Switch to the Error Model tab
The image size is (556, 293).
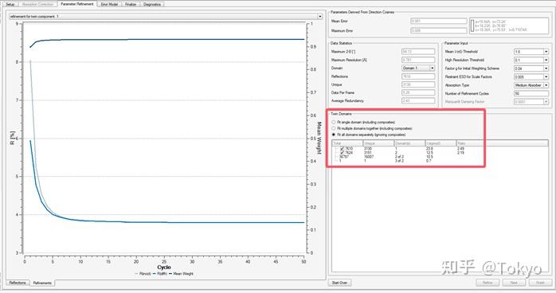pyautogui.click(x=109, y=4)
